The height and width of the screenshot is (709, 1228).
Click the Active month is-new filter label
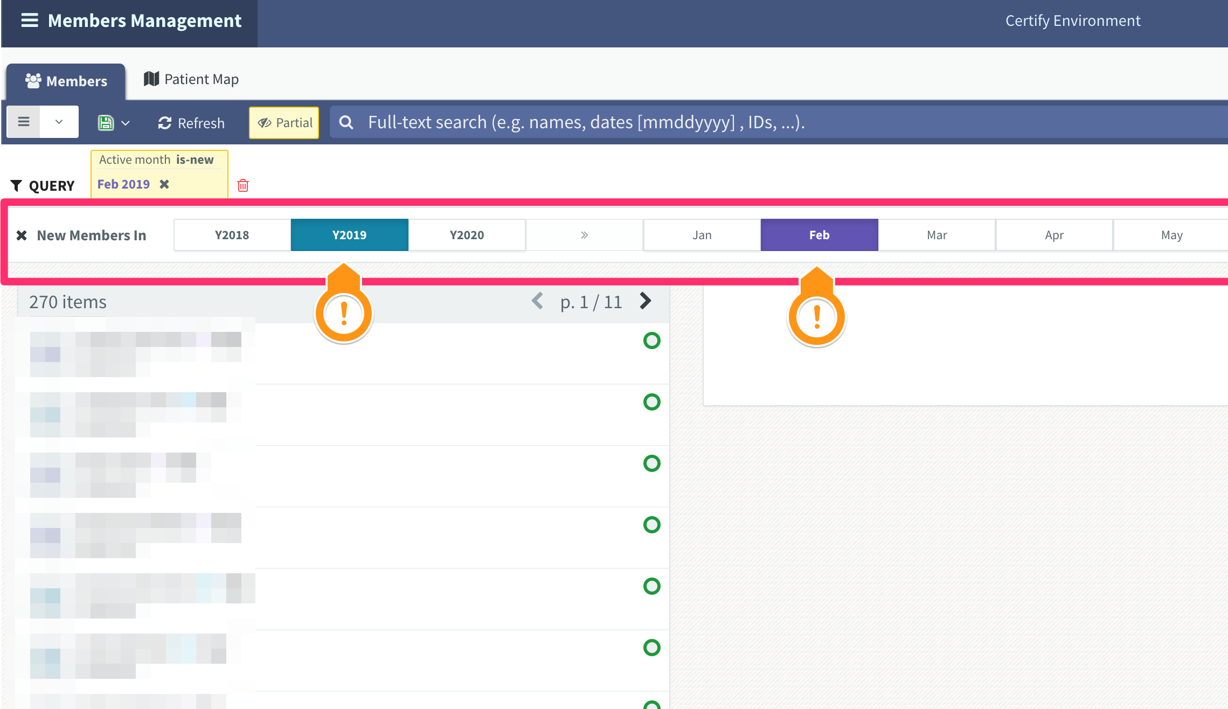coord(156,159)
